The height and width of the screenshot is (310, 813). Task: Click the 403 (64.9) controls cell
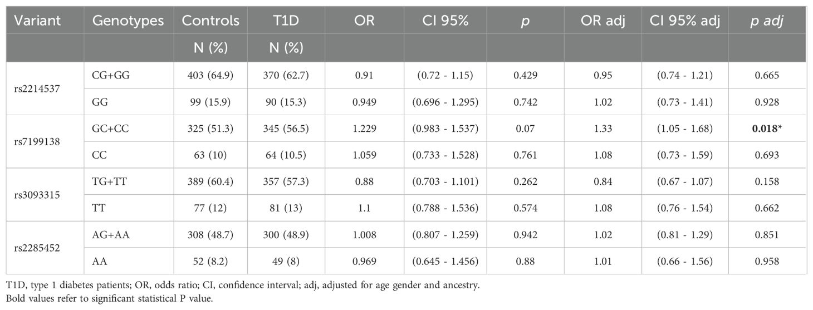(210, 75)
